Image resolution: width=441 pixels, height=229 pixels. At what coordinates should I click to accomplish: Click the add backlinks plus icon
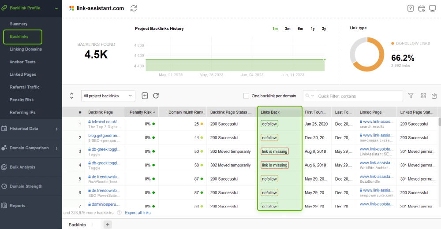(x=145, y=96)
